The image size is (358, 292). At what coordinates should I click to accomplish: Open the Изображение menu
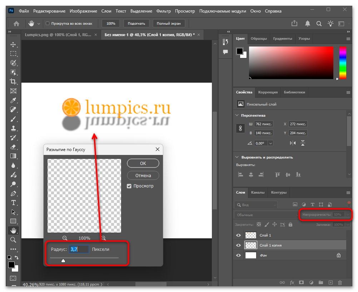coord(83,11)
